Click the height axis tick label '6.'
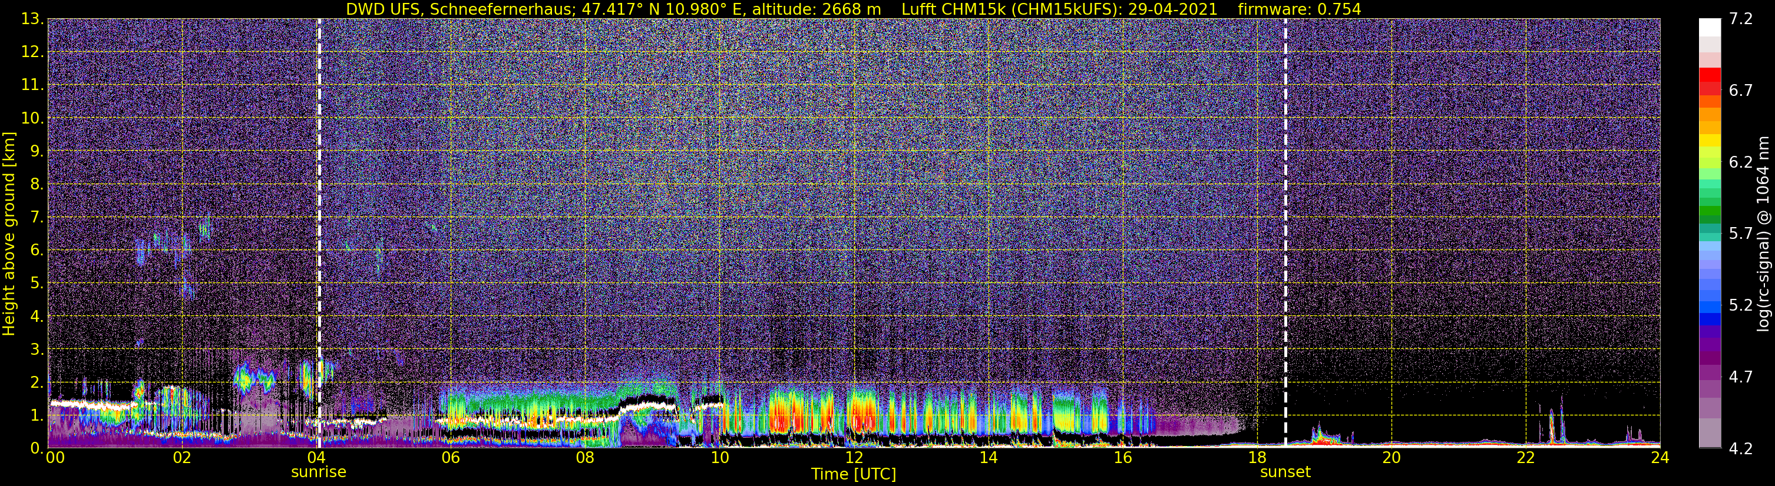Image resolution: width=1775 pixels, height=486 pixels. 37,251
